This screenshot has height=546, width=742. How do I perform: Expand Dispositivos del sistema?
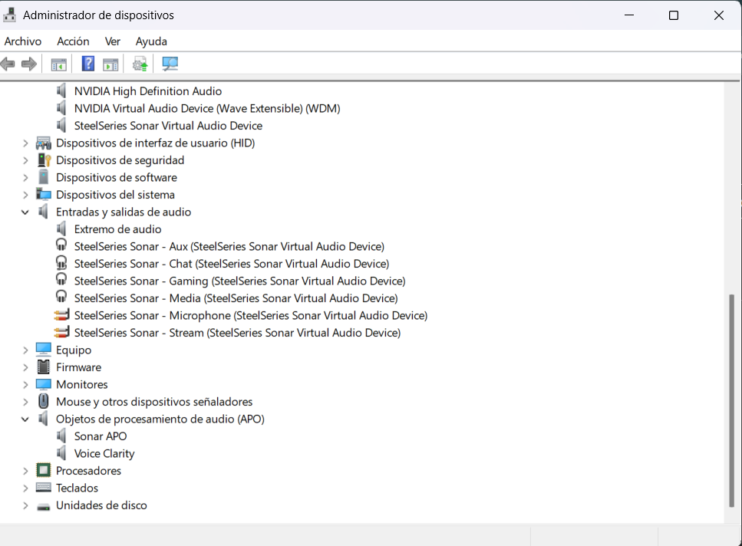point(25,195)
